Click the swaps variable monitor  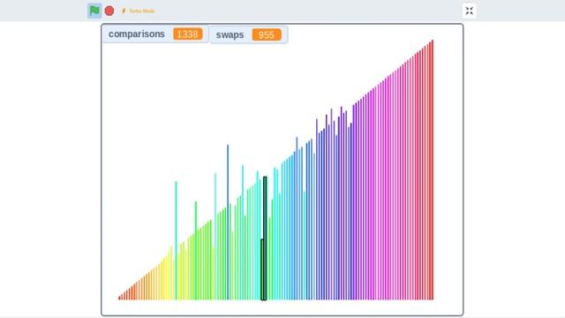click(x=249, y=34)
